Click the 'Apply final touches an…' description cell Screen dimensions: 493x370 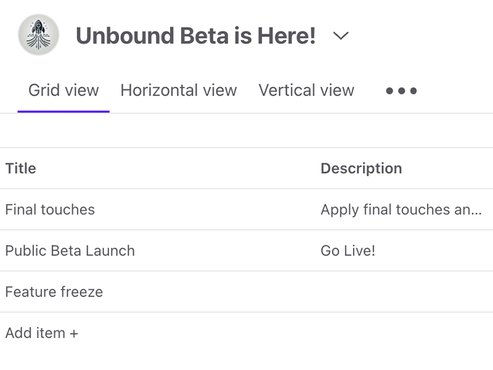[x=401, y=210]
